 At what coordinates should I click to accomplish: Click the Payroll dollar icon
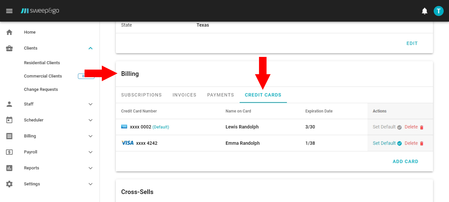9,152
